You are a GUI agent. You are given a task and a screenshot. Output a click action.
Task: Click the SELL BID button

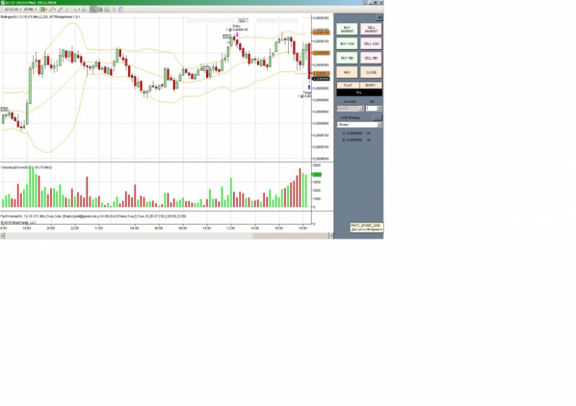click(371, 58)
